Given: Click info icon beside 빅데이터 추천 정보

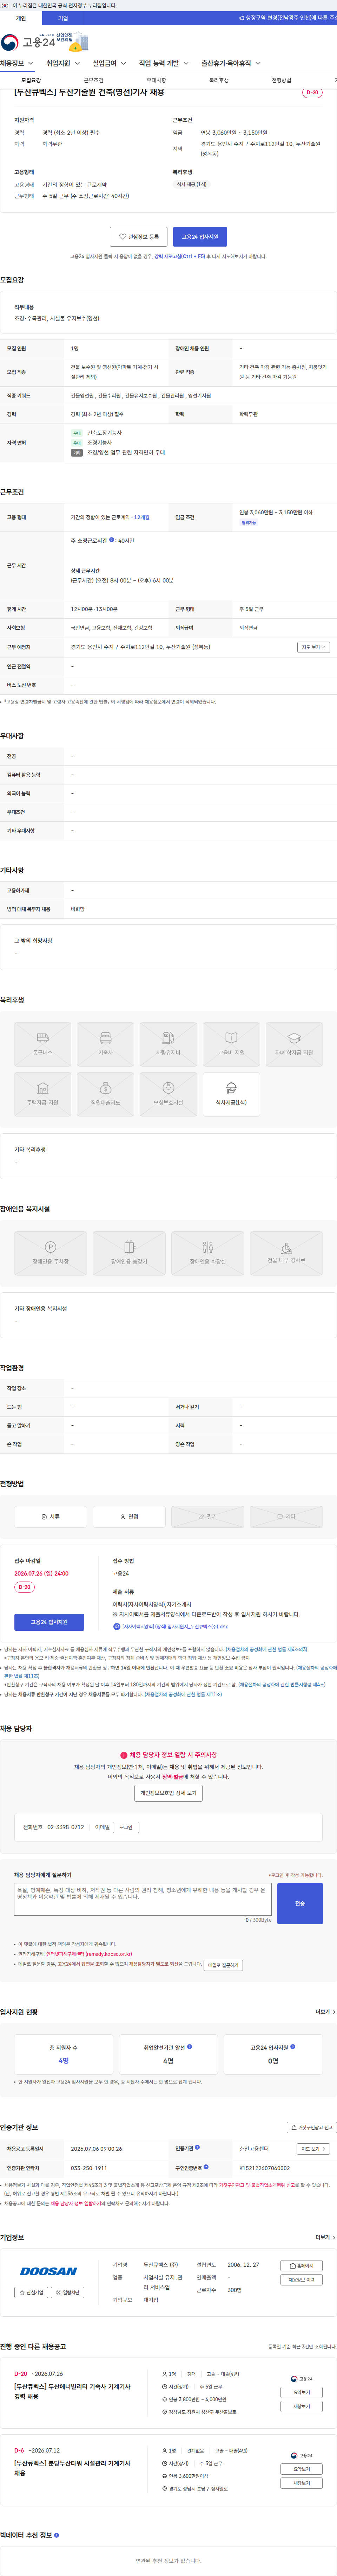Looking at the screenshot, I should pos(56,2535).
